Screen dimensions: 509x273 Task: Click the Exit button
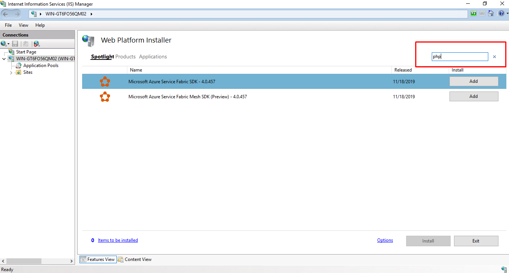point(476,241)
